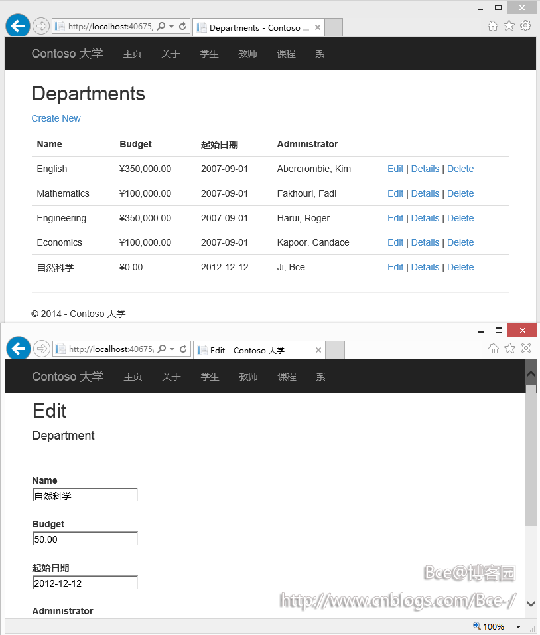Edit the English department
540x635 pixels.
[x=395, y=169]
